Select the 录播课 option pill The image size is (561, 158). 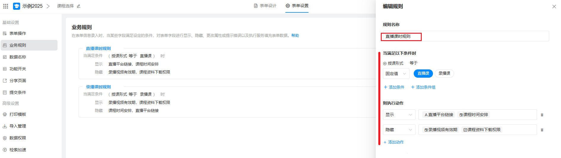(444, 74)
